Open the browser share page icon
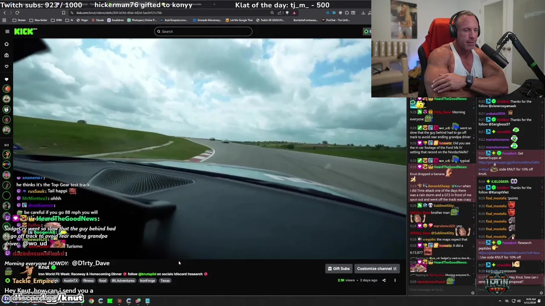The height and width of the screenshot is (306, 545). [279, 13]
